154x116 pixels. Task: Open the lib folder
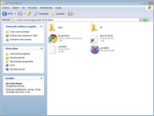94,27
